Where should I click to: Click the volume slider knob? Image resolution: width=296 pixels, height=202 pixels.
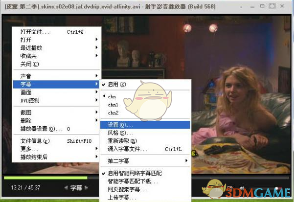coord(277,188)
